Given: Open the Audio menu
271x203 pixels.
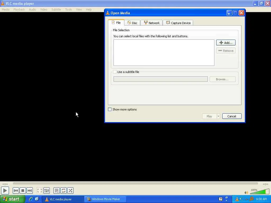Looking at the screenshot, I should (x=33, y=10).
